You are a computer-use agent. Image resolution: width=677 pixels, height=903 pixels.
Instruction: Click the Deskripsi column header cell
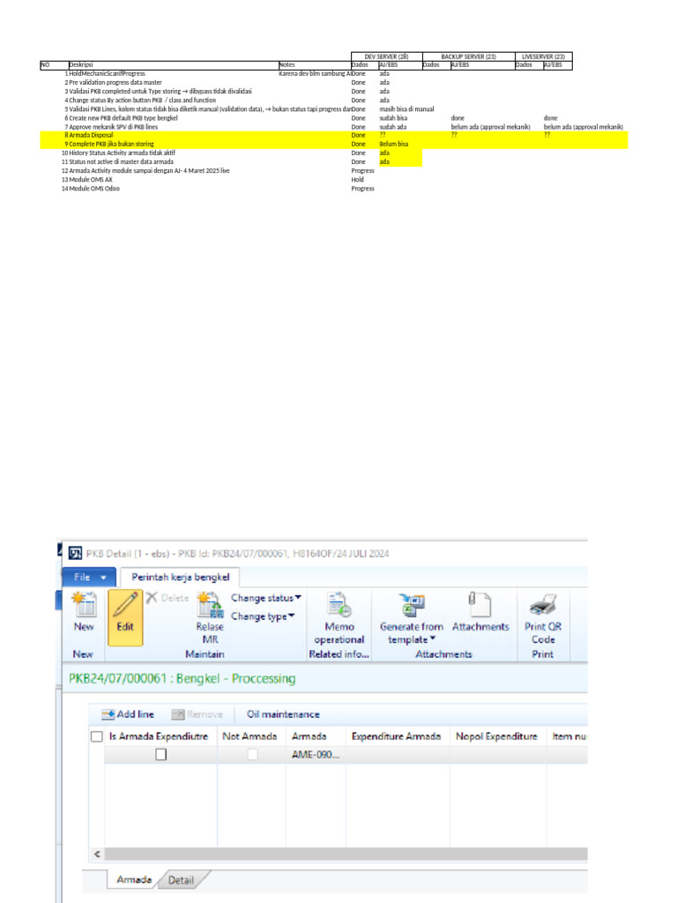[x=174, y=65]
